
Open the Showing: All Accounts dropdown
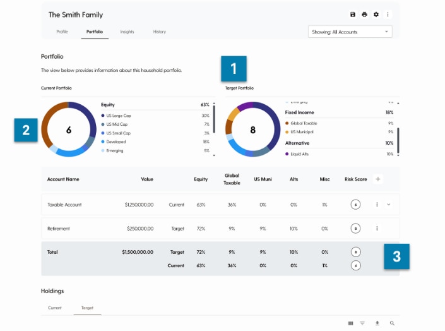click(x=350, y=32)
